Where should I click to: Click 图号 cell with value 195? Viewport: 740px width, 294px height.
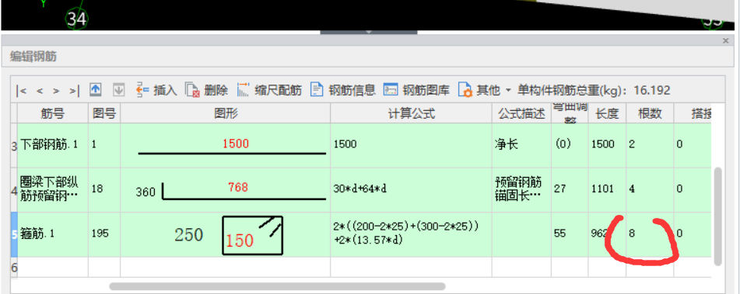(104, 235)
